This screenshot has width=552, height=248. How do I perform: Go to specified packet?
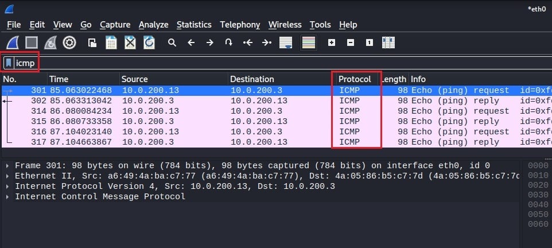[229, 43]
